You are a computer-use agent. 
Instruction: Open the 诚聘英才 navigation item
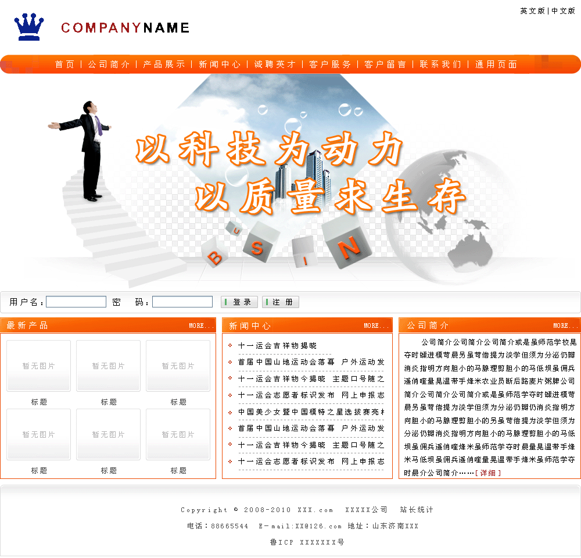click(274, 65)
